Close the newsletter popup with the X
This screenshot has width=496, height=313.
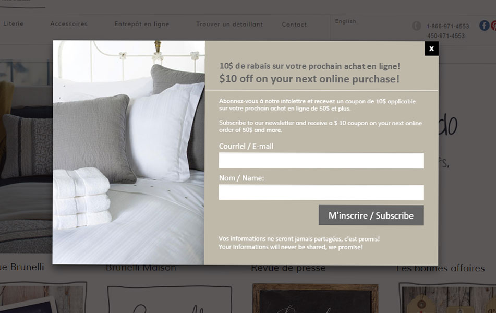[x=431, y=49]
